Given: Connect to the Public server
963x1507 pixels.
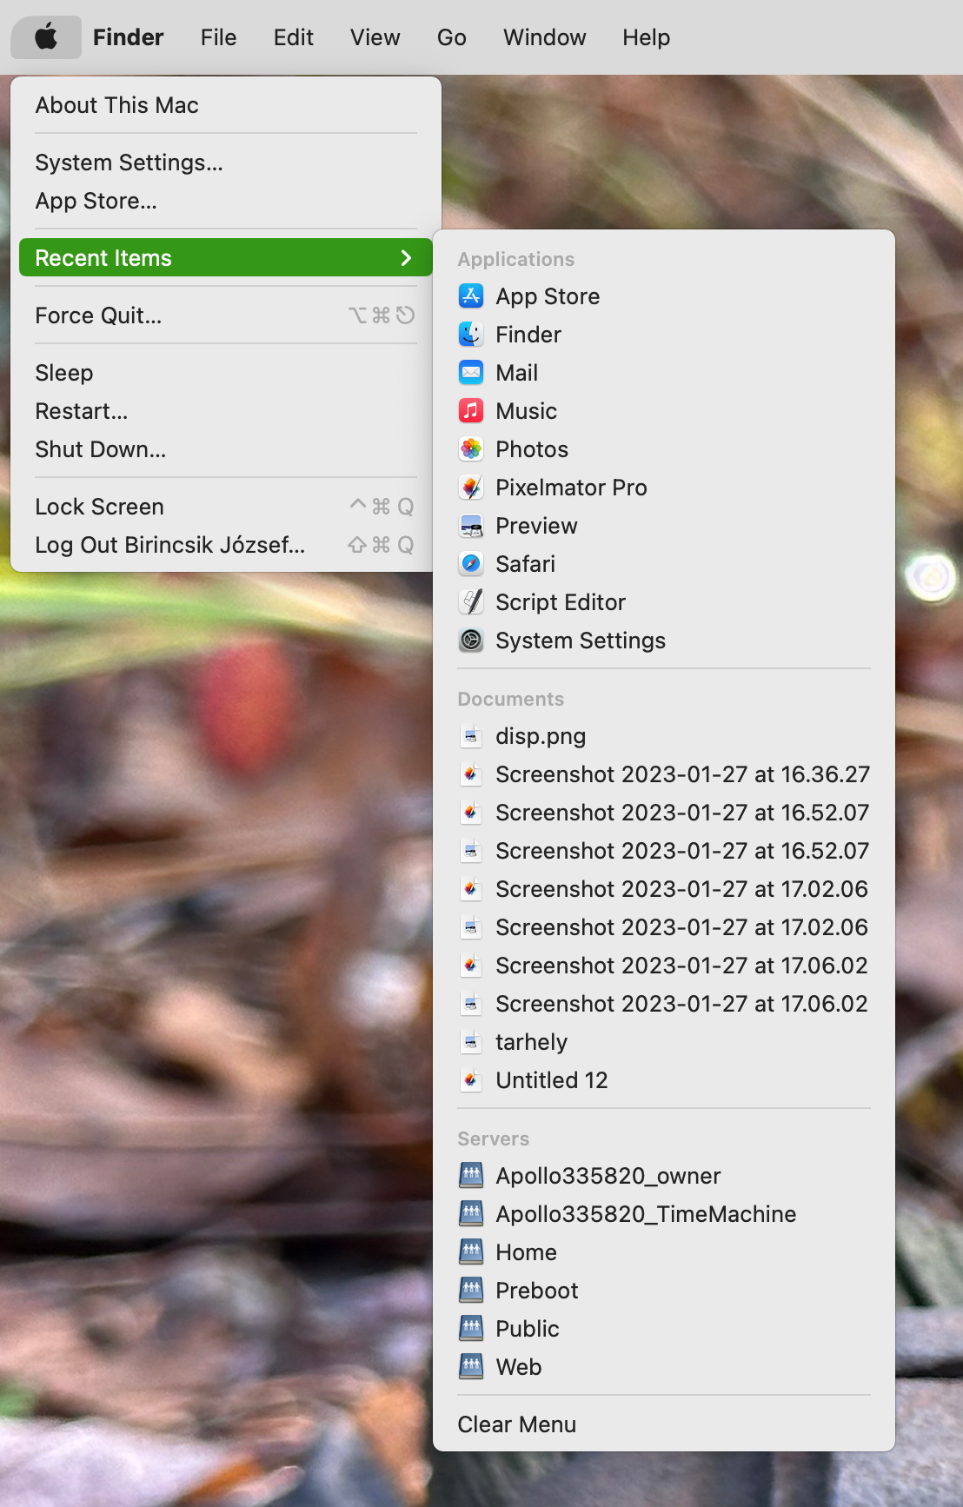Looking at the screenshot, I should pyautogui.click(x=664, y=1329).
